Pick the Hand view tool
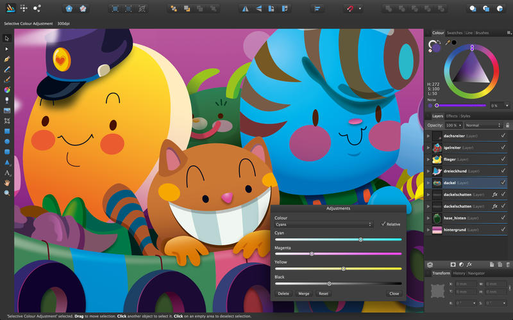Screen dimensions: 513x320 pos(7,182)
